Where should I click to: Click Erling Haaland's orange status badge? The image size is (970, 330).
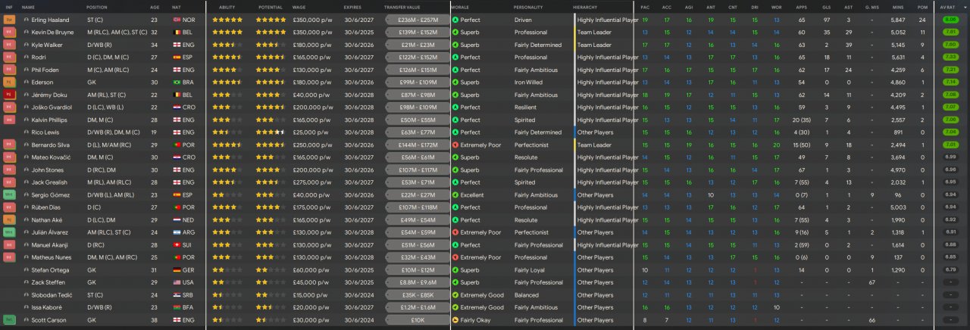9,20
